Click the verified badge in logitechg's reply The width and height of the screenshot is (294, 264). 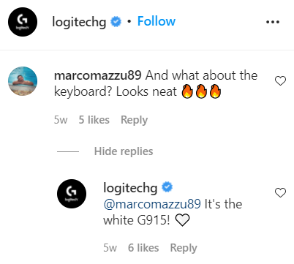[167, 187]
